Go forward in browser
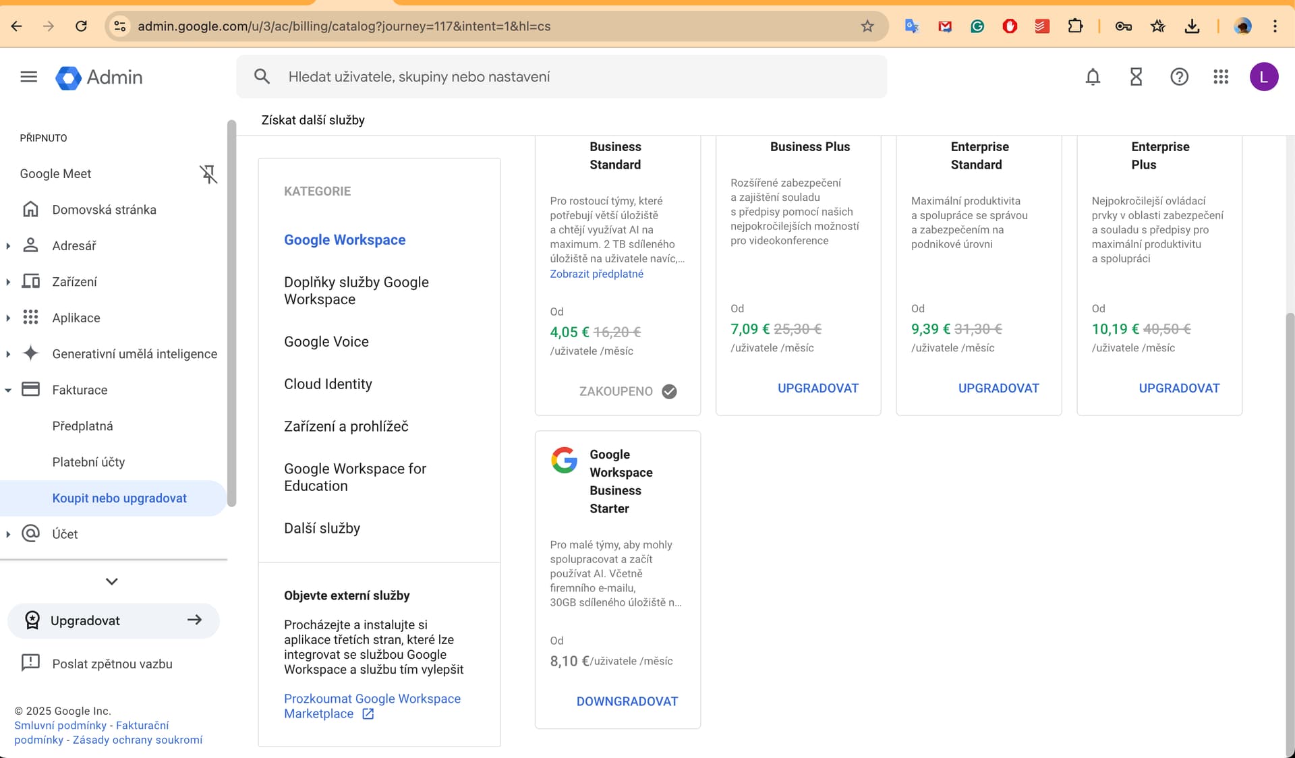The width and height of the screenshot is (1295, 758). click(49, 26)
